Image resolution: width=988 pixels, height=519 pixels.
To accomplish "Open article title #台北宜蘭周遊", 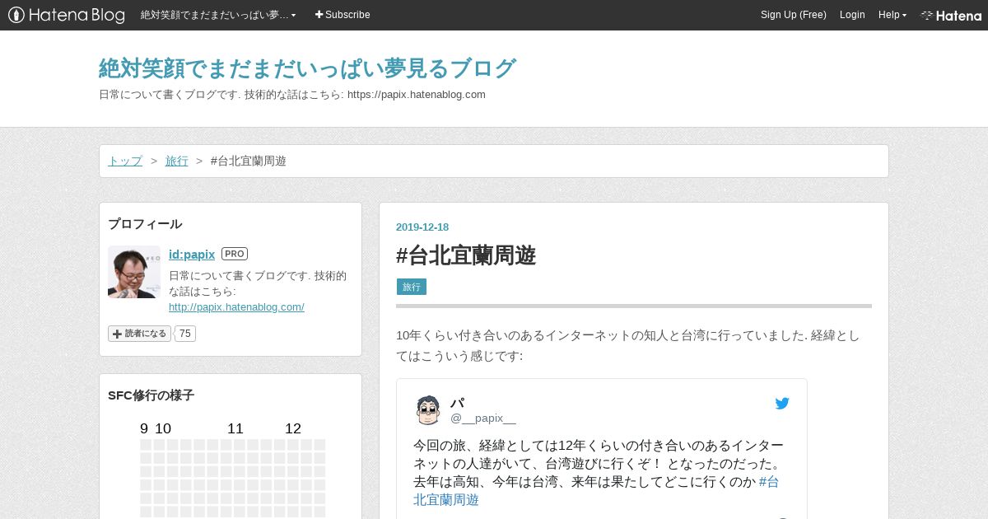I will 466,255.
